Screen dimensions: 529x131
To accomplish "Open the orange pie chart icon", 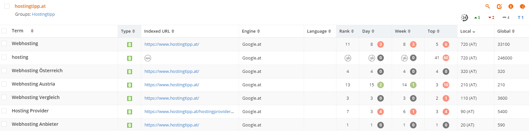I will click(522, 6).
